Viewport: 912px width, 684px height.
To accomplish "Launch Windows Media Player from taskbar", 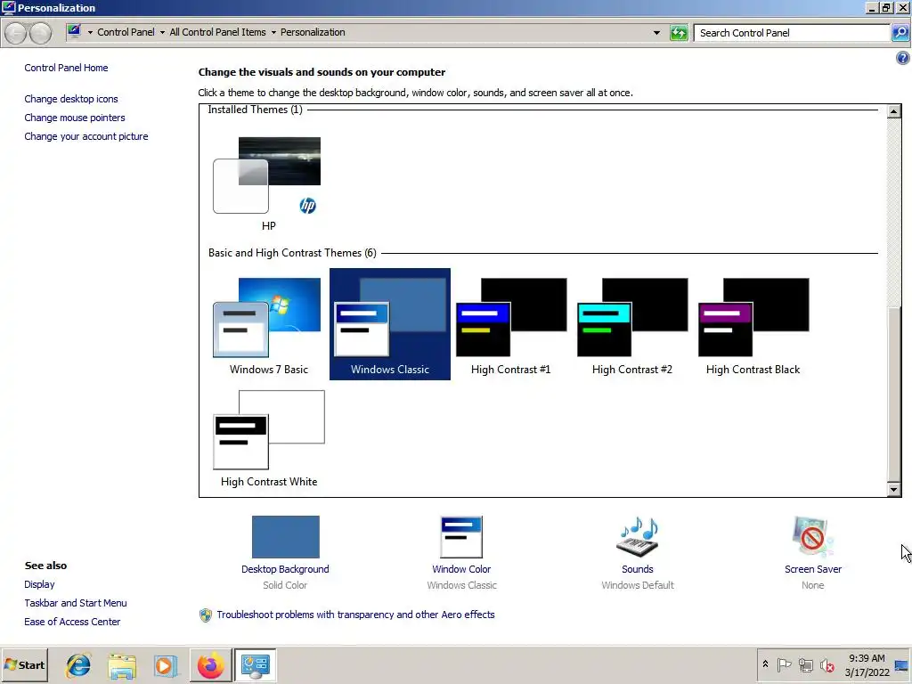I will click(x=165, y=665).
